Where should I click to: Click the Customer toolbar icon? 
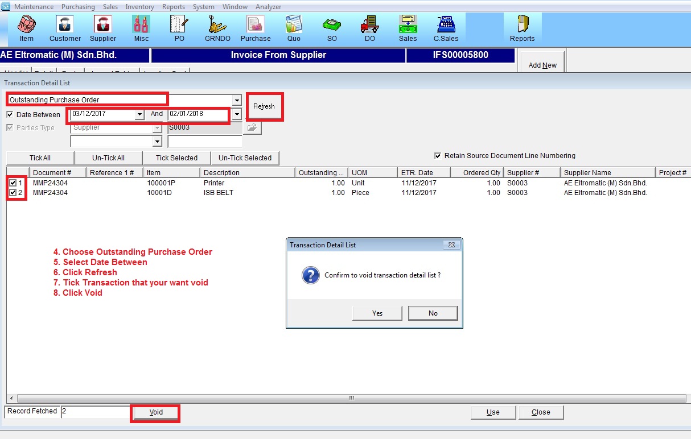(x=65, y=28)
